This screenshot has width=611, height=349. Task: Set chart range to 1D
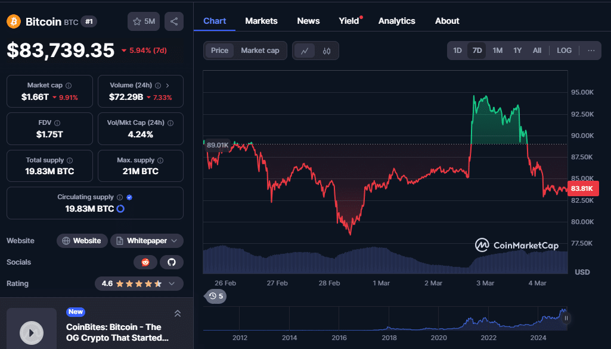(457, 51)
